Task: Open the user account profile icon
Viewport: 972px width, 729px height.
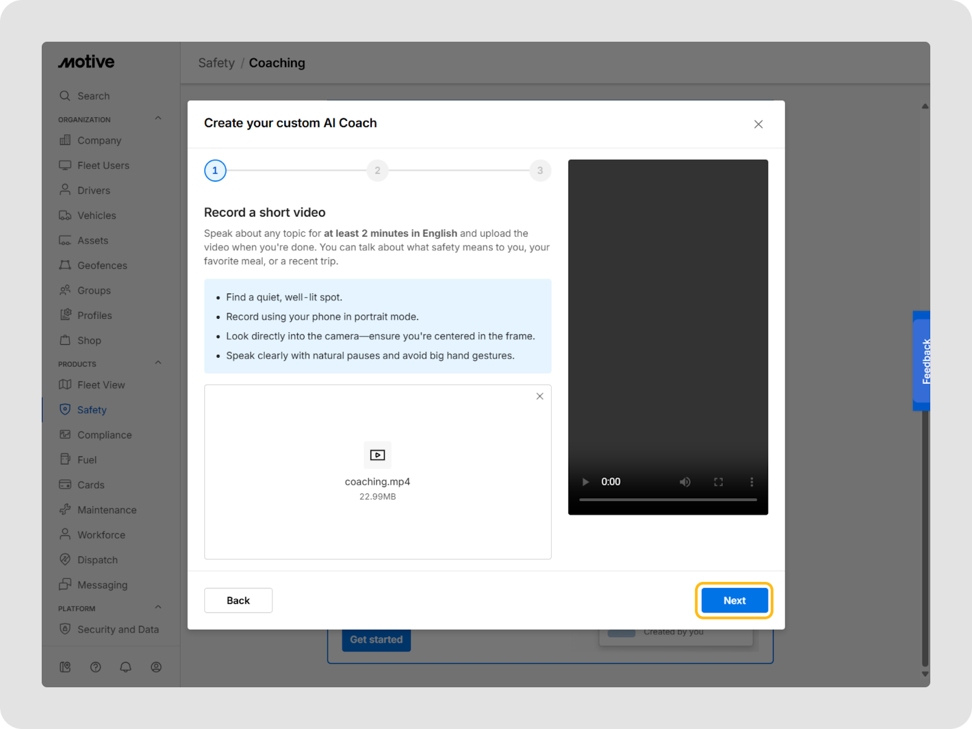Action: pyautogui.click(x=156, y=667)
